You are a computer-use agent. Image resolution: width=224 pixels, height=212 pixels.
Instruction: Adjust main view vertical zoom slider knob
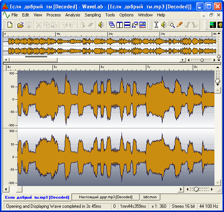coord(218,81)
